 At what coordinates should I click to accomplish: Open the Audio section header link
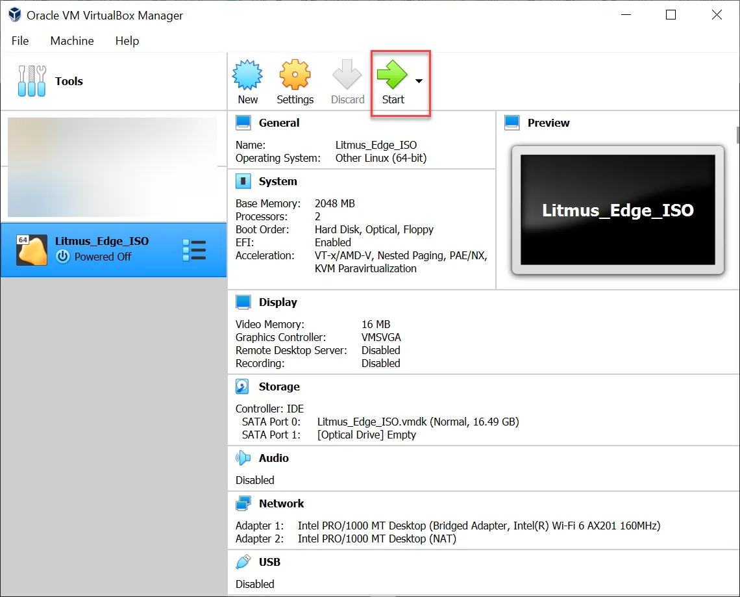(x=274, y=458)
